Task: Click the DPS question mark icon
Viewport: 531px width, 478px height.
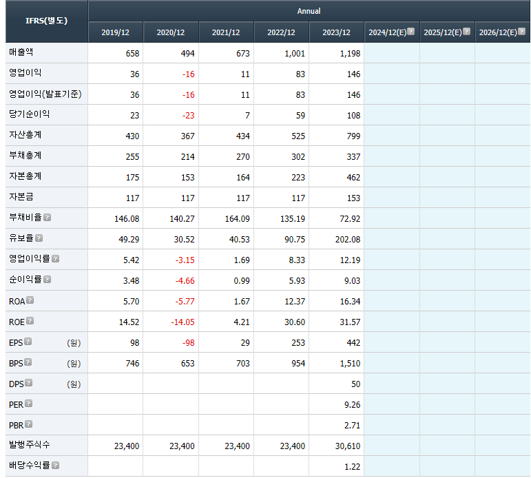Action: (x=28, y=383)
